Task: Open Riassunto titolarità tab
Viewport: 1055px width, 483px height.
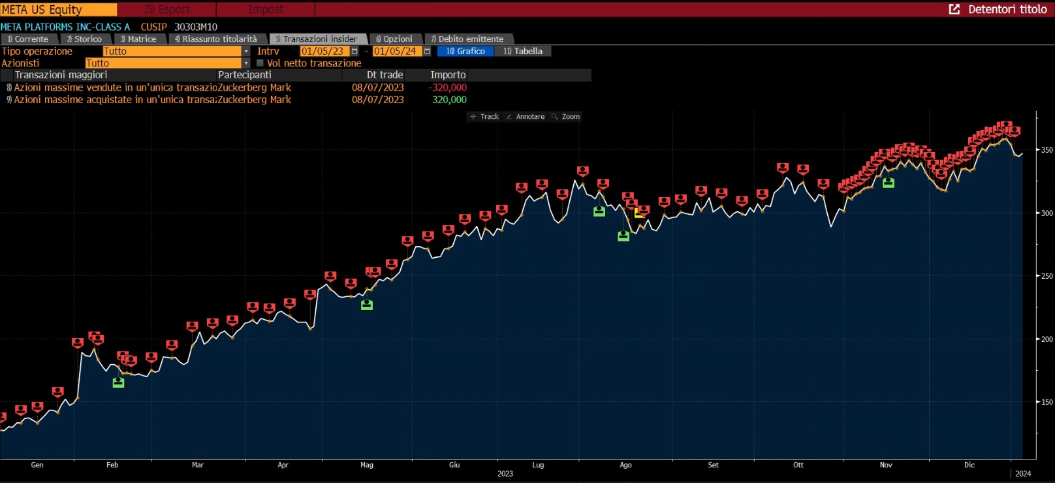Action: pyautogui.click(x=216, y=39)
